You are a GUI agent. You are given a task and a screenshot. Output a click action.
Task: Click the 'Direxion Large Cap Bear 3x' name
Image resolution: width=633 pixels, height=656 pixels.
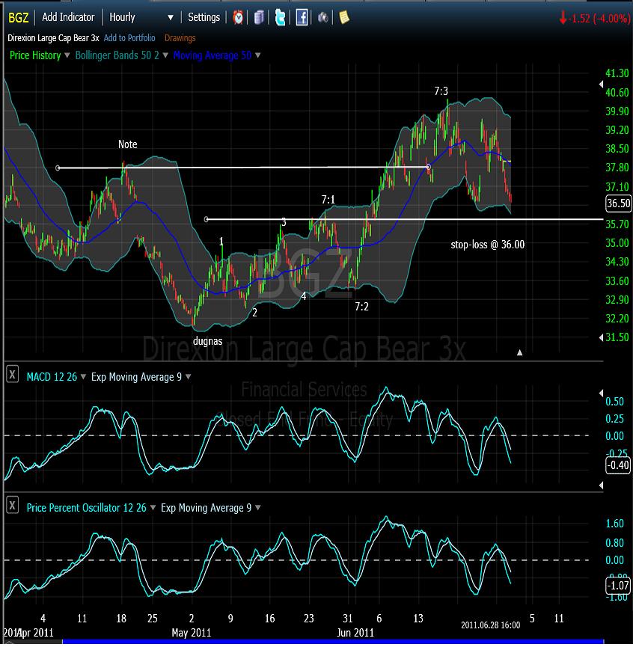coord(53,38)
